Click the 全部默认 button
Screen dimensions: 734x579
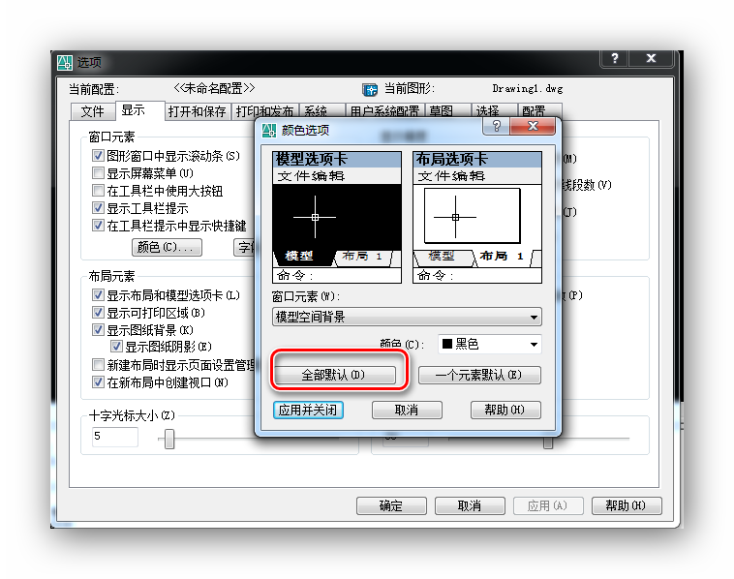335,375
